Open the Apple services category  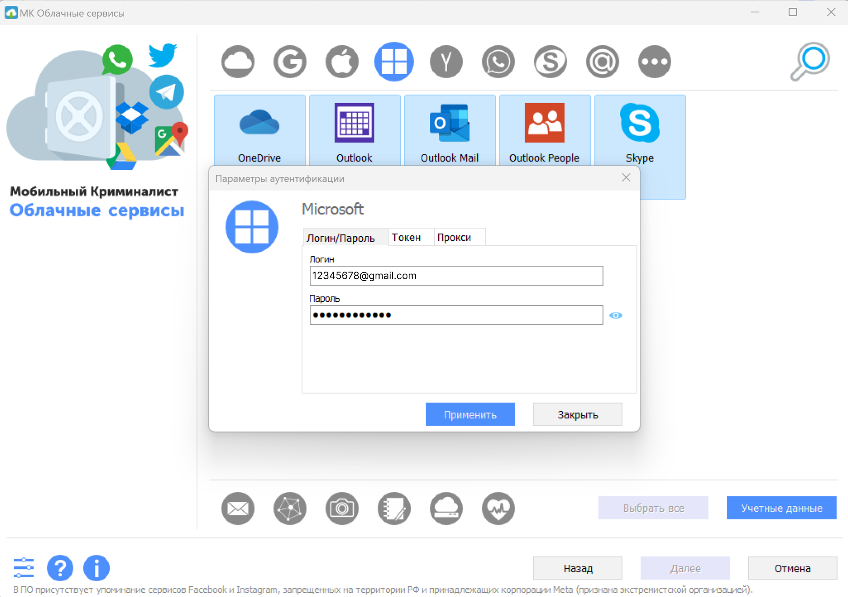tap(342, 62)
